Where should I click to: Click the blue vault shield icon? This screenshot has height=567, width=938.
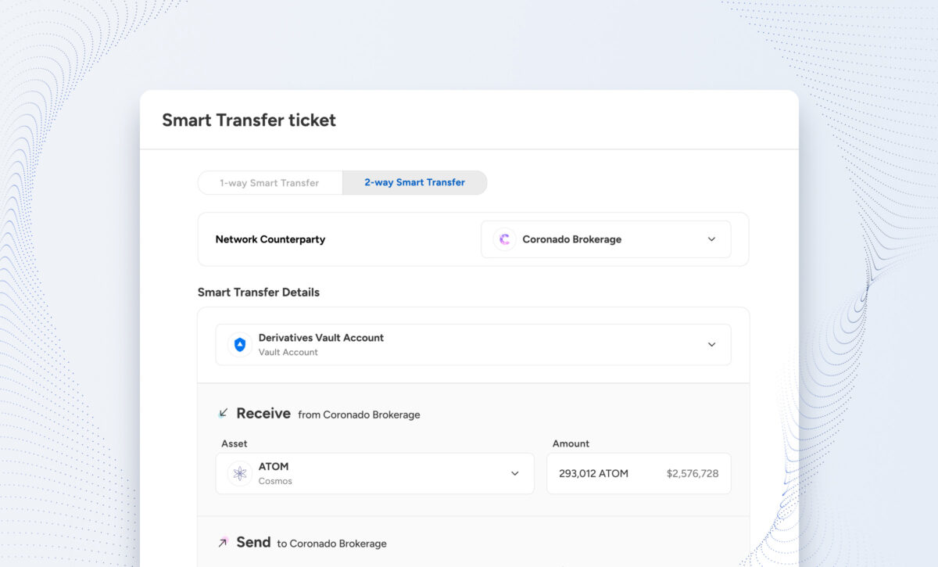coord(240,345)
